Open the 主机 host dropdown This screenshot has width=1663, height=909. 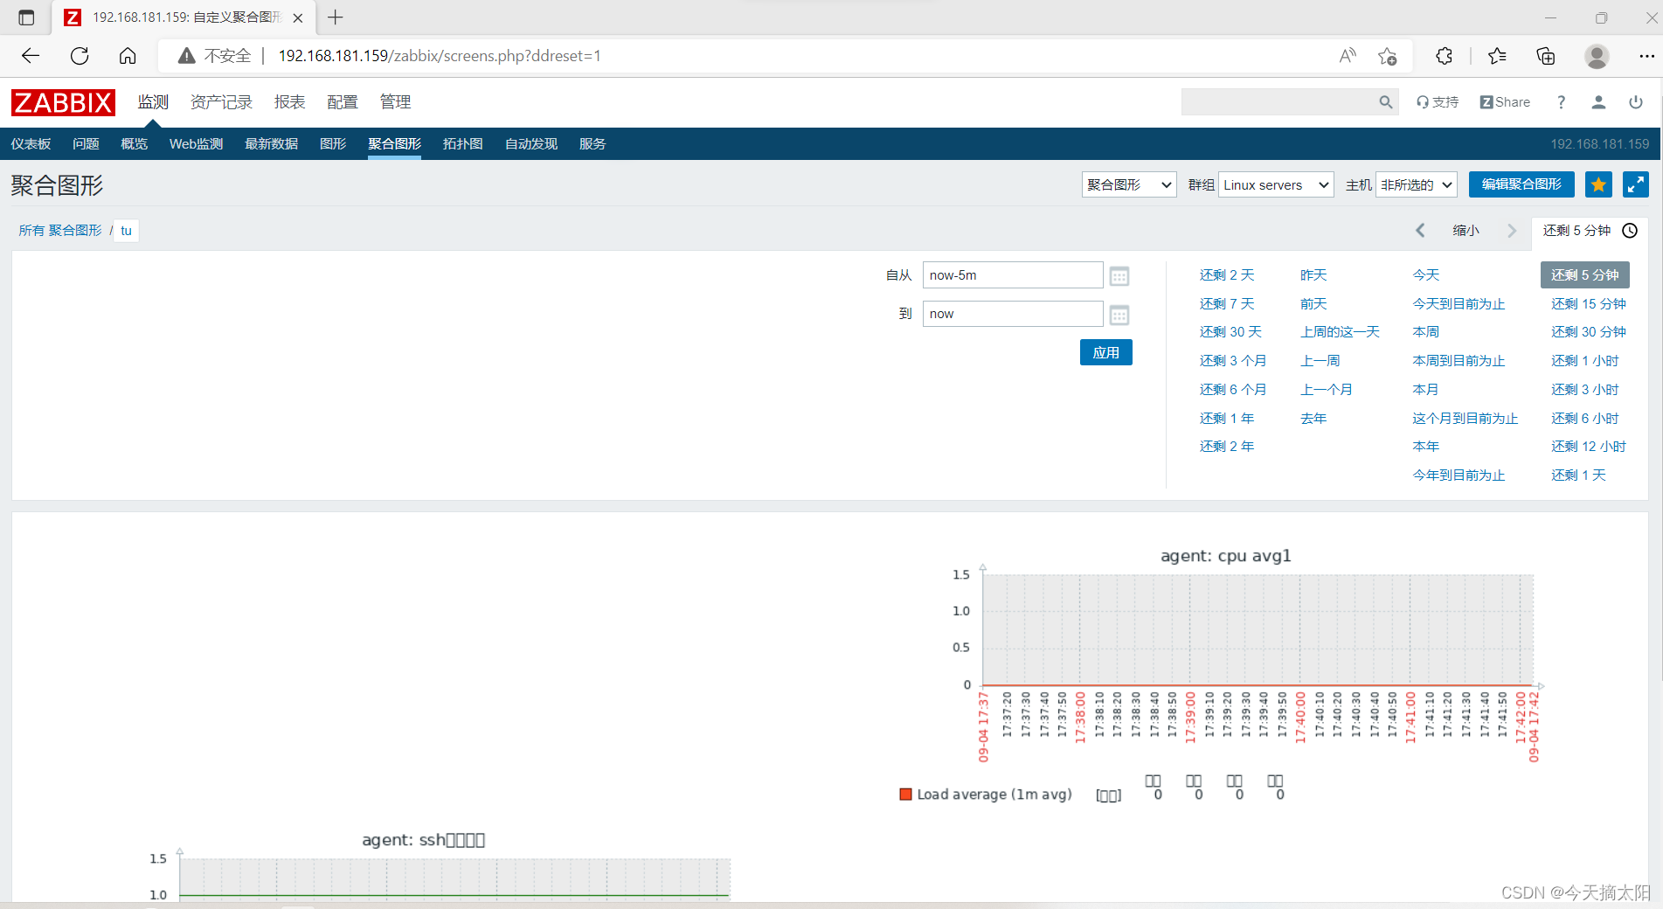[1417, 184]
